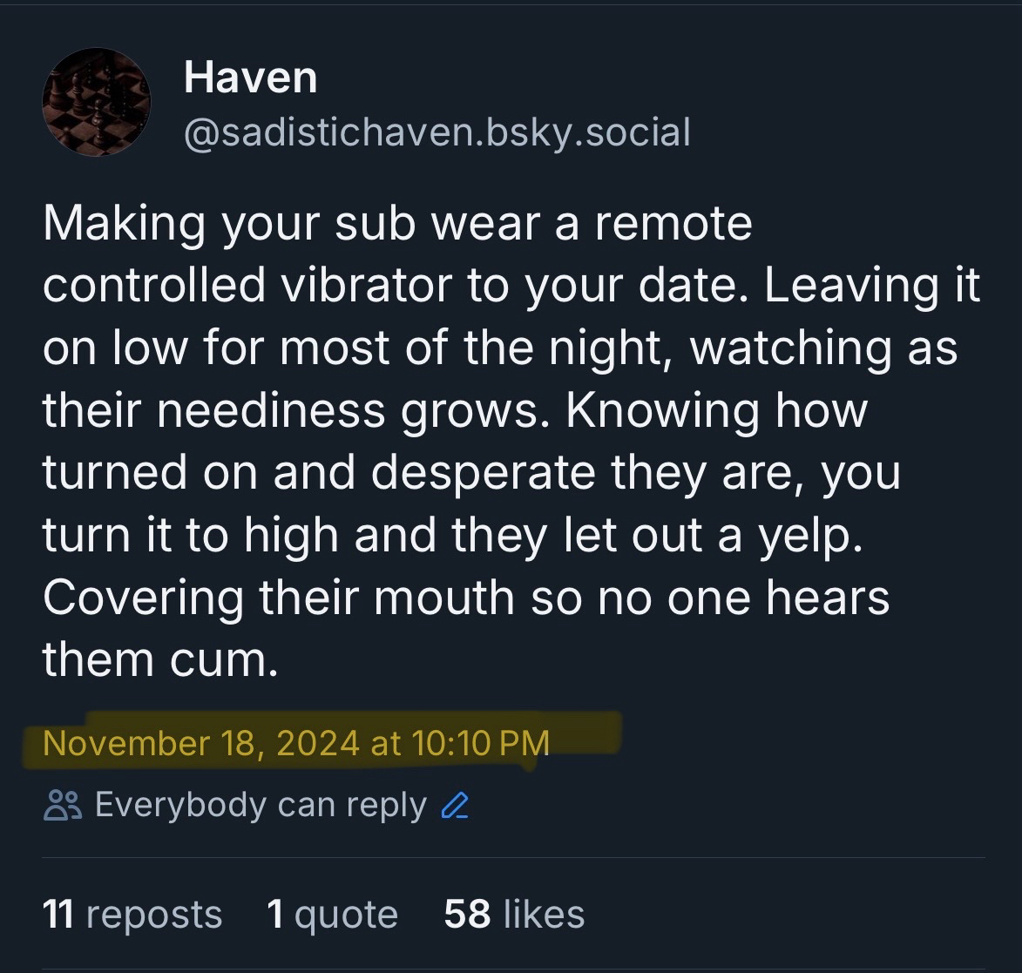1022x973 pixels.
Task: Click the word "reposts" in the stats row
Action: pos(154,915)
